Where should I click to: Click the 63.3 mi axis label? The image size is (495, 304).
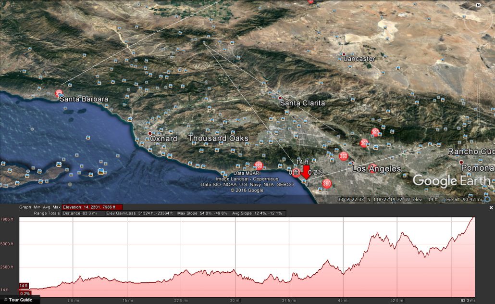467,301
